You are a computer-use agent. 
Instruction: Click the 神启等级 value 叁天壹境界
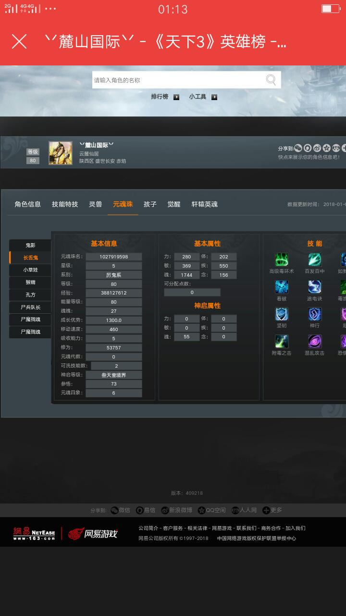click(114, 375)
